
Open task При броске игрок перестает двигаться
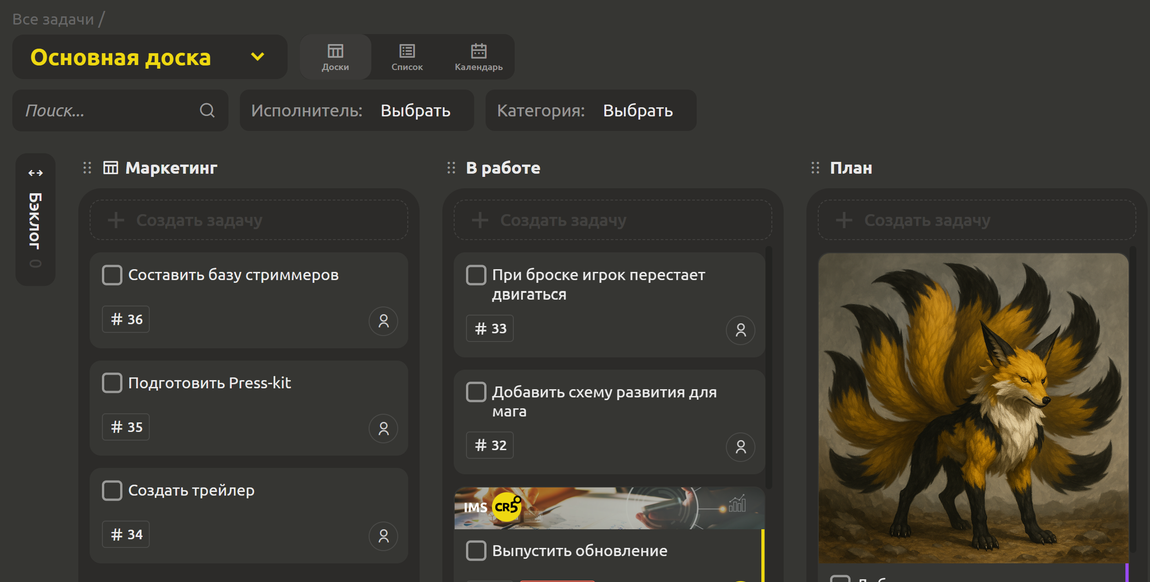coord(598,285)
